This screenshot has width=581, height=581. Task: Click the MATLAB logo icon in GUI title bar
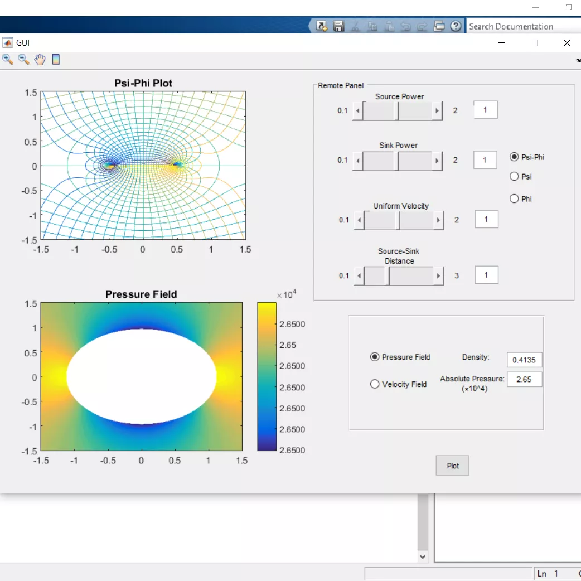pyautogui.click(x=7, y=42)
